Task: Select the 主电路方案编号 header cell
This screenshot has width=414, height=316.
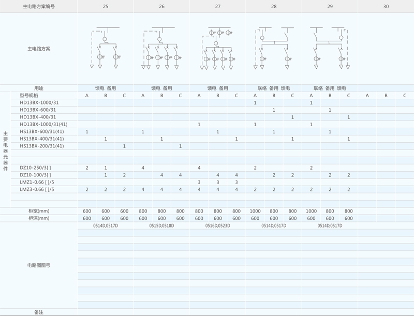Action: (39, 7)
